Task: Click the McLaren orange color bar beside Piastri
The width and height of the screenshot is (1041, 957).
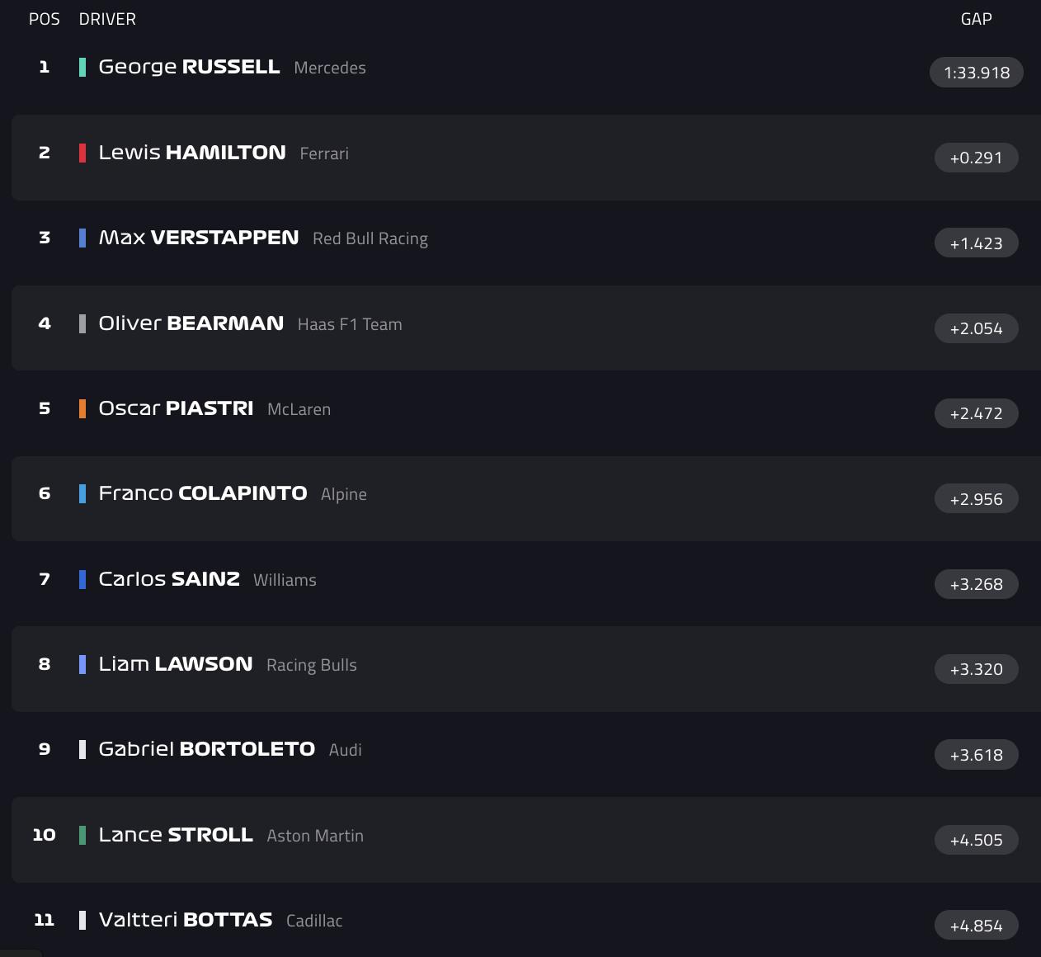Action: [x=82, y=408]
